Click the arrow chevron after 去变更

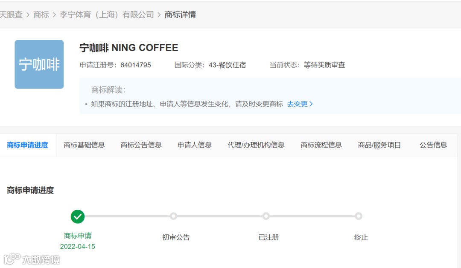(311, 104)
